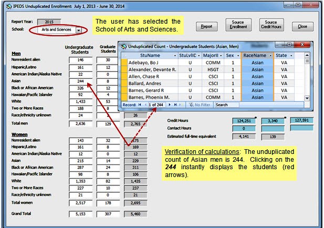The height and width of the screenshot is (228, 324).
Task: Open the Sex column filter arrow
Action: (238, 56)
